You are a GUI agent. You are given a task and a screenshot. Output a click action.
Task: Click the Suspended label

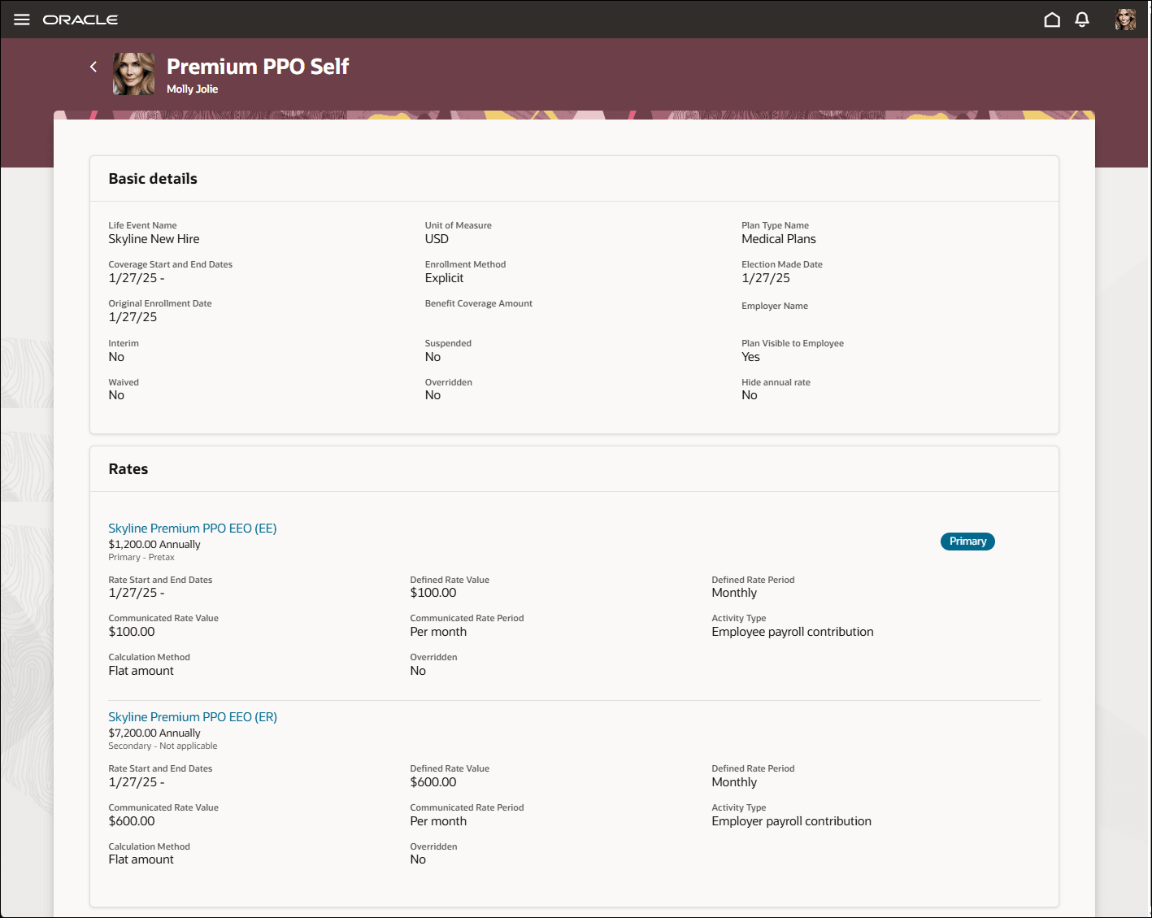pyautogui.click(x=448, y=343)
